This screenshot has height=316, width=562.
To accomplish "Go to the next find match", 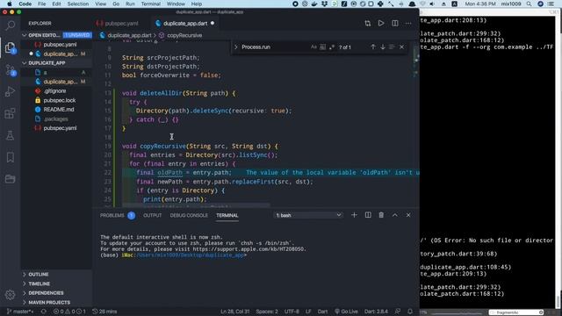I will click(383, 47).
